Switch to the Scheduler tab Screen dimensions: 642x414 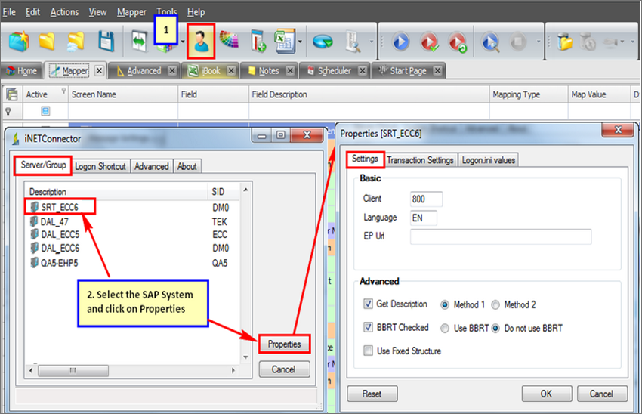pos(335,70)
